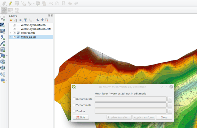
Task: Toggle editing with the yellow pencil icon
Action: coord(10,3)
